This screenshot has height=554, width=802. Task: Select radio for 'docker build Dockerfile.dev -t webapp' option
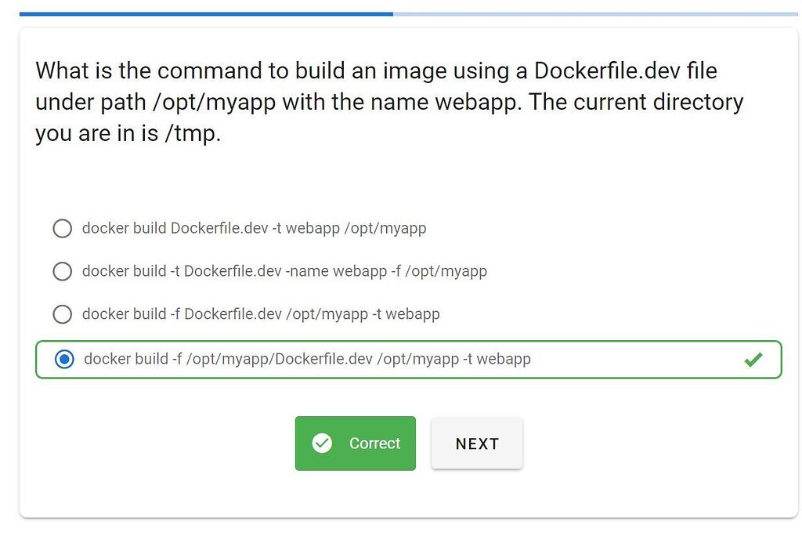pyautogui.click(x=62, y=229)
